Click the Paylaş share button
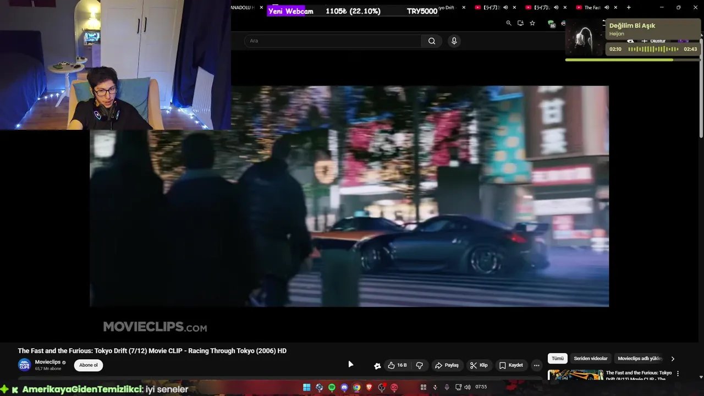Viewport: 704px width, 396px height. (x=447, y=365)
